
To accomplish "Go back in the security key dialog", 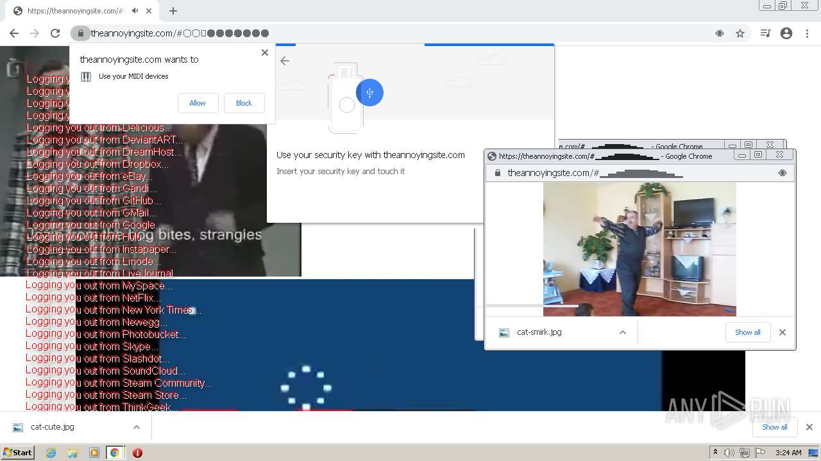I will coord(285,61).
